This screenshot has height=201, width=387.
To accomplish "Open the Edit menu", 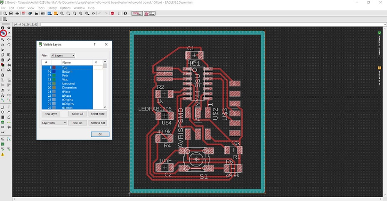I will tap(11, 8).
